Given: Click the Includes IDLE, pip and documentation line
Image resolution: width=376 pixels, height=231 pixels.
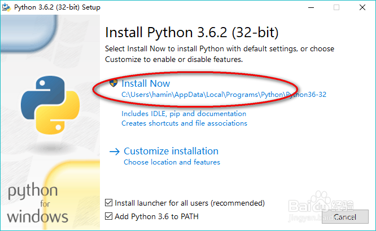Looking at the screenshot, I should [x=183, y=114].
